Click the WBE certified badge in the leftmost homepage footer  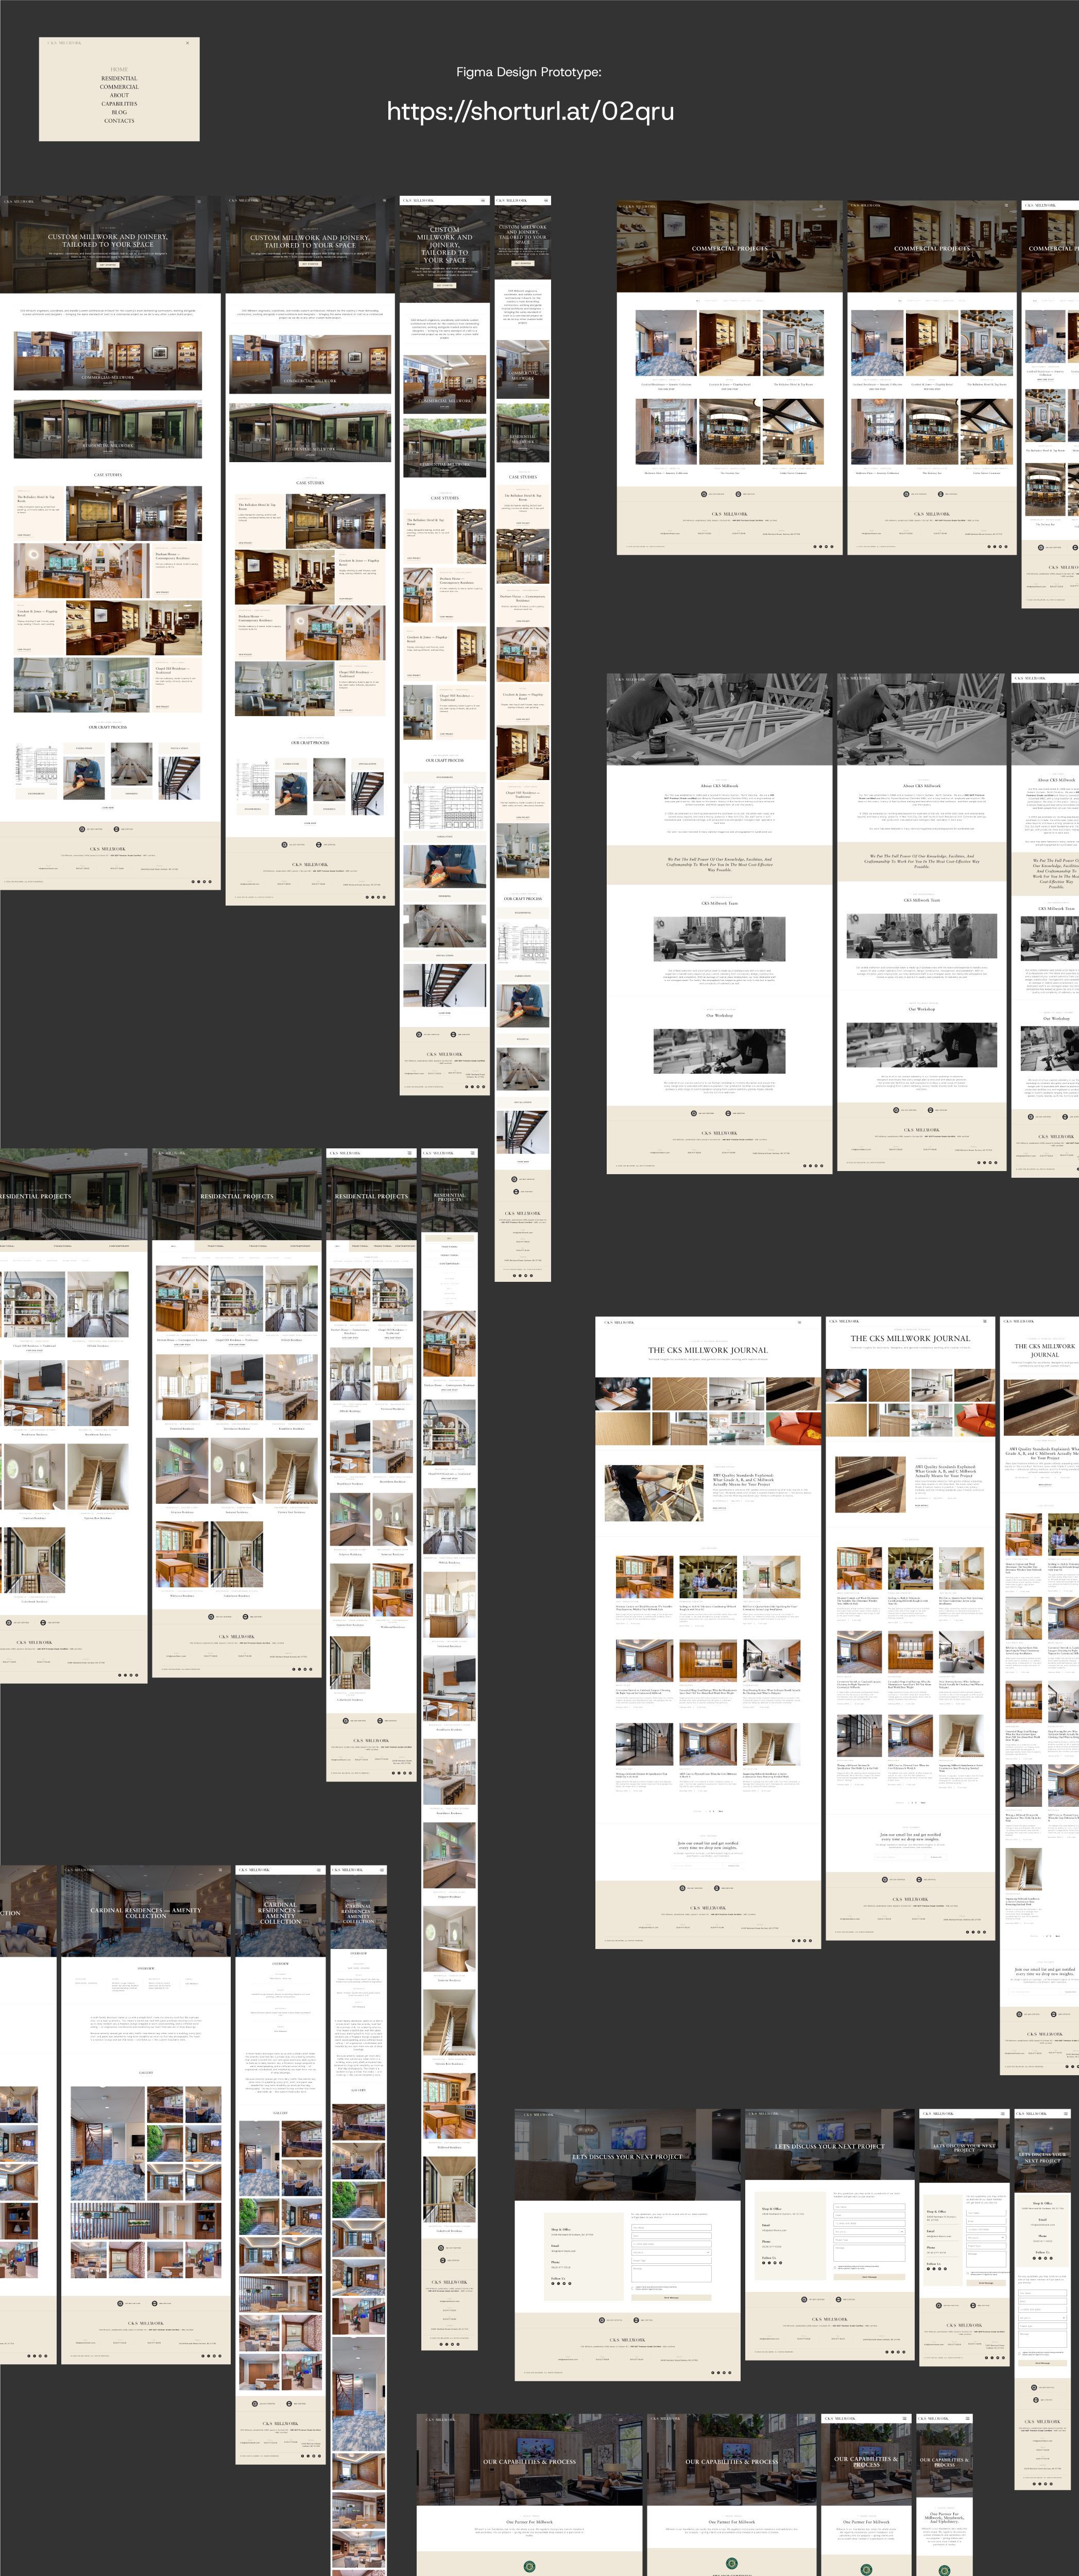click(124, 829)
